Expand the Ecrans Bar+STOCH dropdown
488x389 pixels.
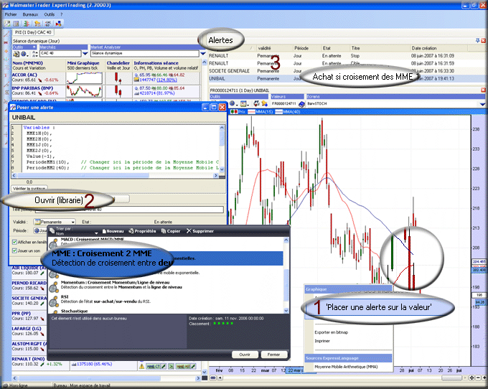482,103
